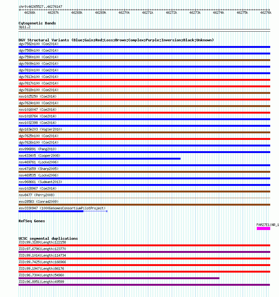Click esv28583 (Conrad2009) label
The image size is (279, 297).
click(x=39, y=202)
